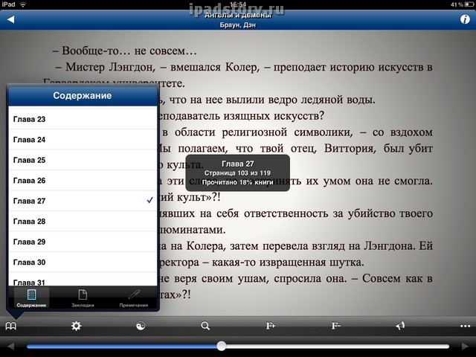
Task: Open the book info icon
Action: click(465, 19)
